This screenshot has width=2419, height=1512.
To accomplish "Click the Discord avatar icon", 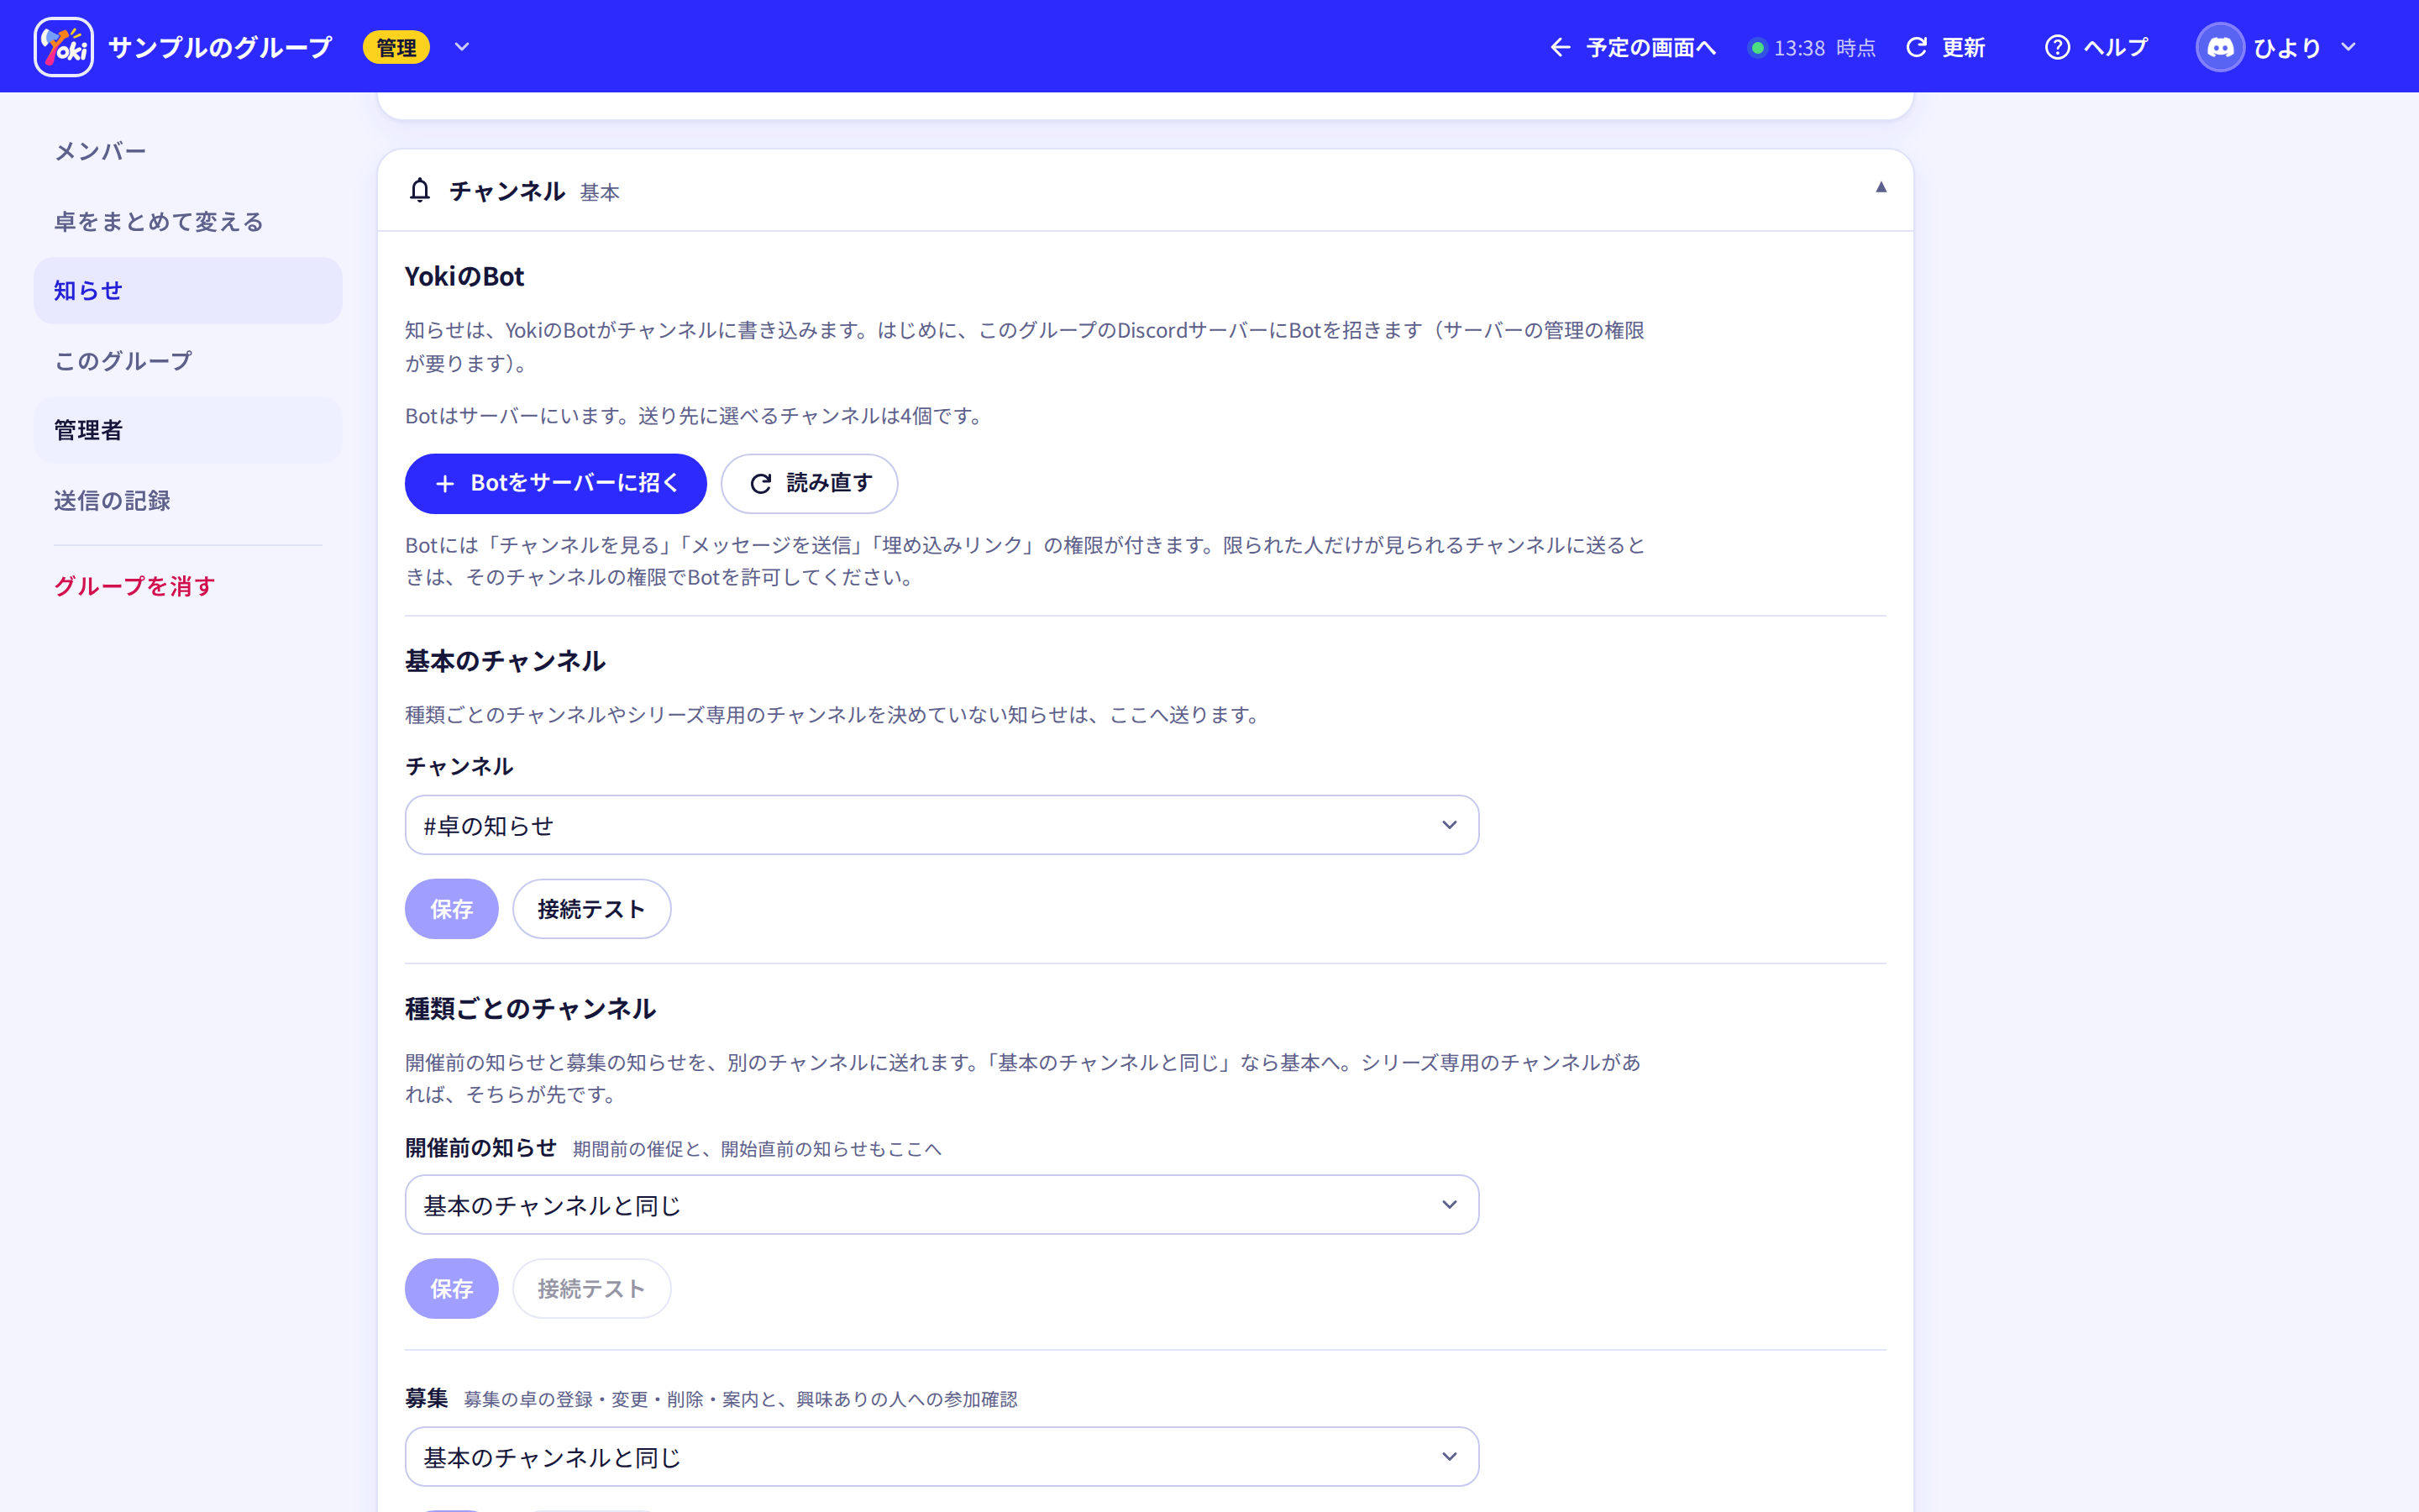I will click(2220, 47).
